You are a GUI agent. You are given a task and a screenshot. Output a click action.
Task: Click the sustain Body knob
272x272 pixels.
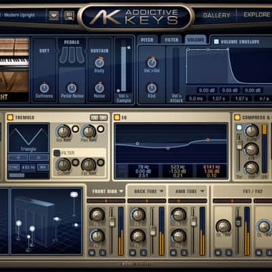point(99,63)
